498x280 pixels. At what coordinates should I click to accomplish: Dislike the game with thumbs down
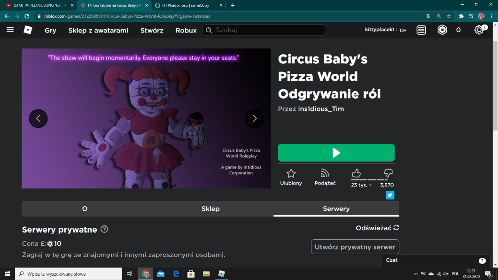(x=388, y=173)
